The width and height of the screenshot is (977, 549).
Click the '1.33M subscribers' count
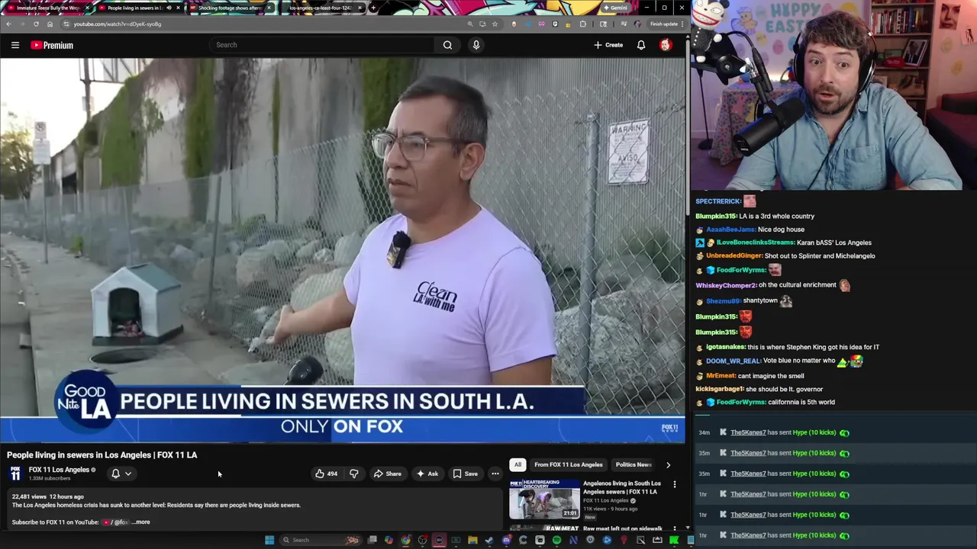[50, 478]
